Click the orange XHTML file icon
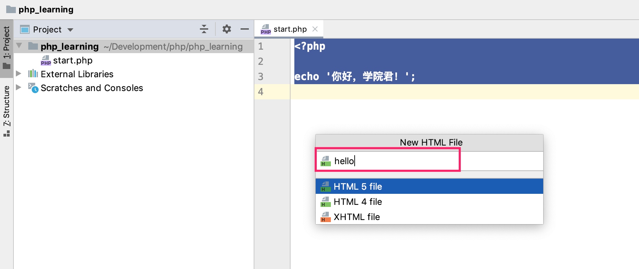The image size is (639, 269). pos(325,217)
